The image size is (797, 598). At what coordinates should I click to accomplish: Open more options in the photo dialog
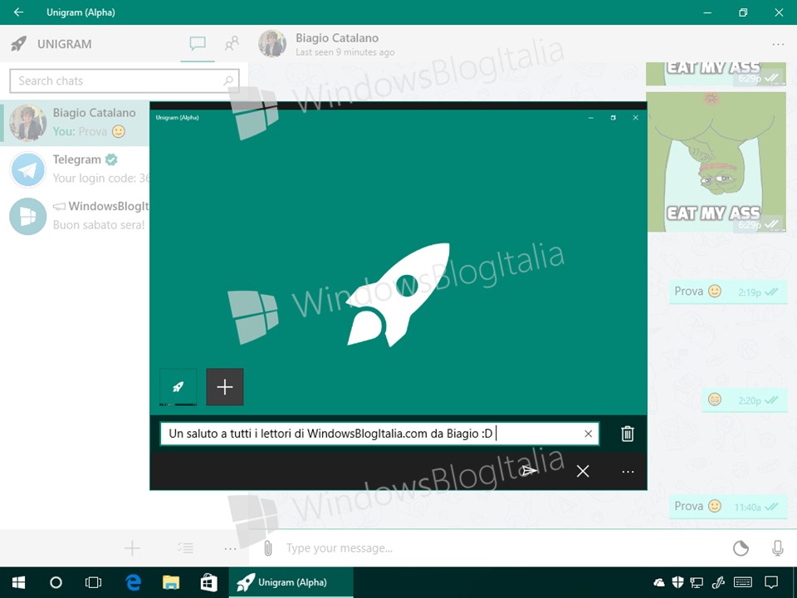628,472
